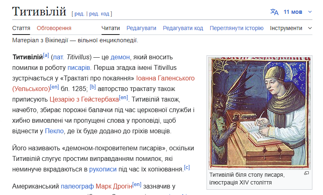
Task: Click the [en] link after Уельського
Action: [55, 87]
